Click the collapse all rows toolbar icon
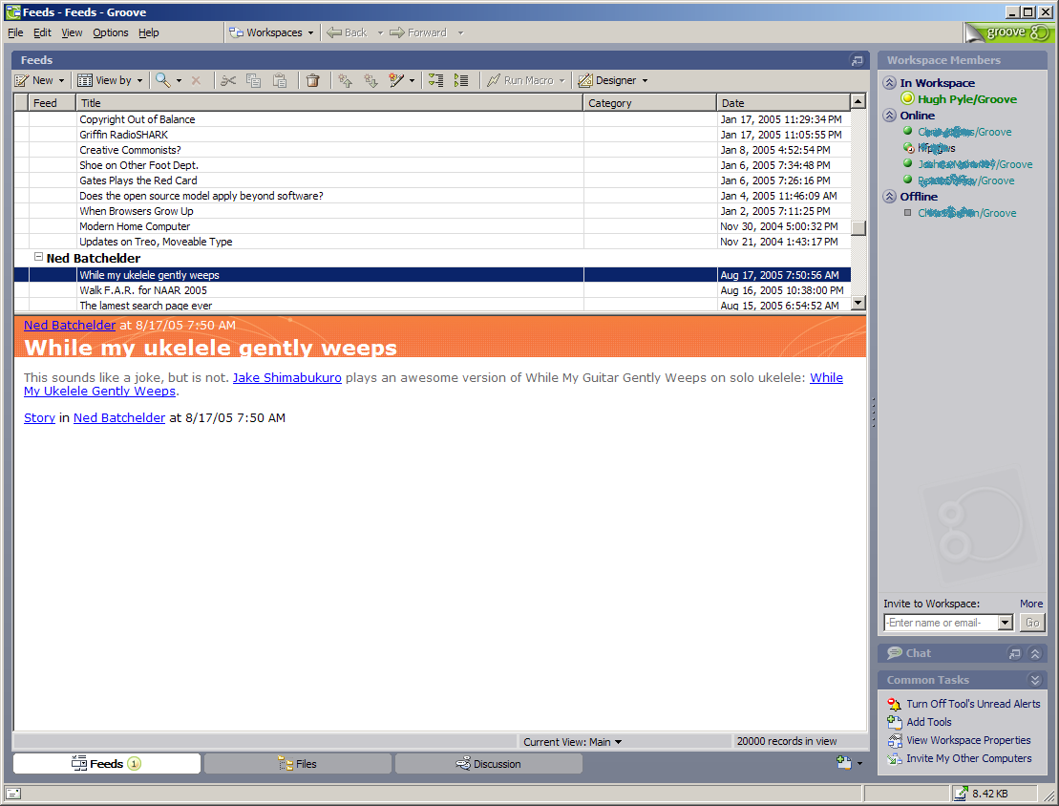The image size is (1059, 806). click(x=461, y=80)
